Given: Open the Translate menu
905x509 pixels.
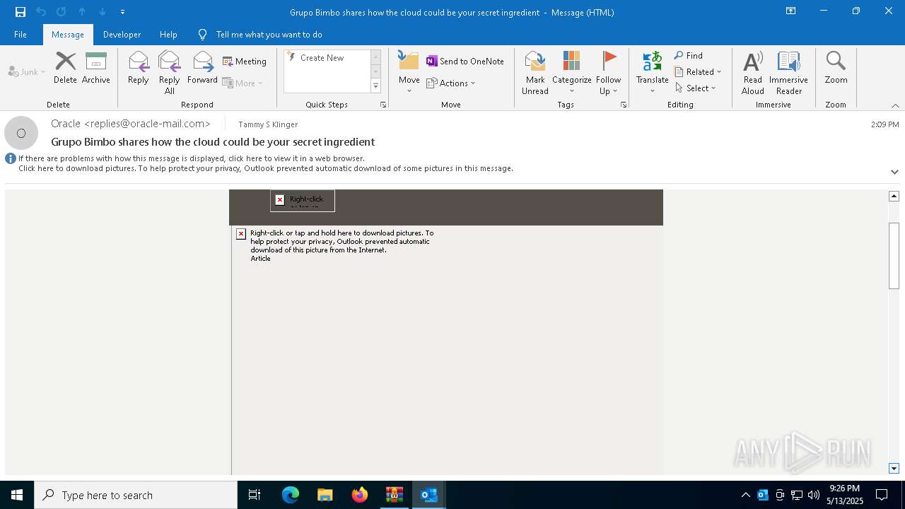Looking at the screenshot, I should click(652, 73).
